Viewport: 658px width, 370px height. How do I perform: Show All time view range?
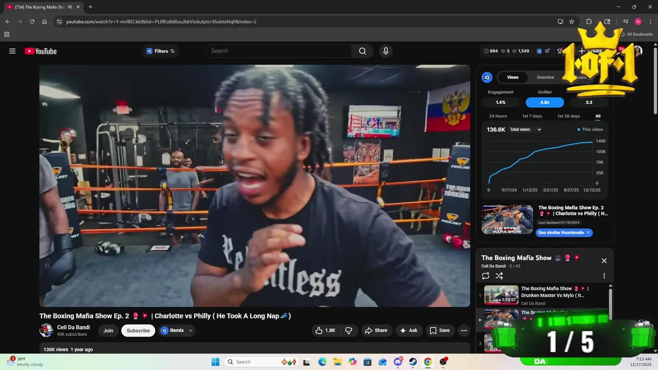coord(598,116)
